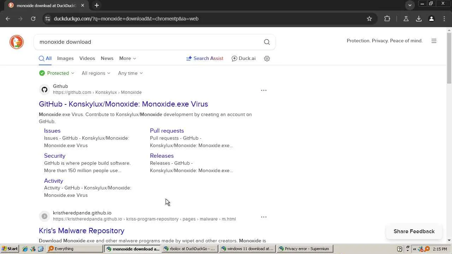Show browser downloads
Screen dimensions: 452x254
pos(419,19)
